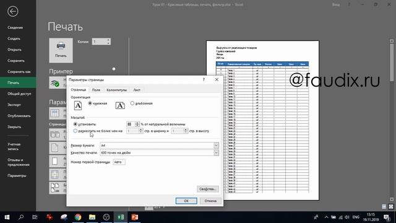
Task: Select книжная orientation radio button
Action: [90, 103]
